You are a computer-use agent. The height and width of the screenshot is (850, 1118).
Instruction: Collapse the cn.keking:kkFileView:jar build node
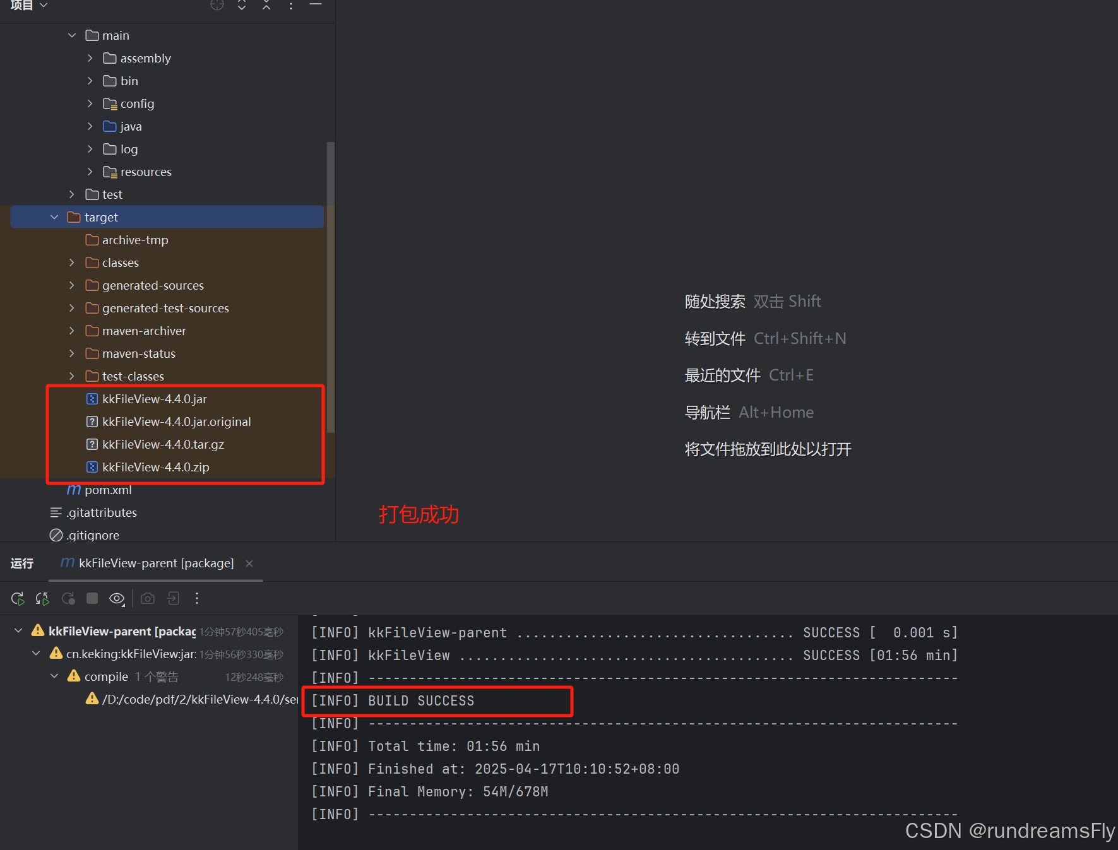[x=36, y=653]
